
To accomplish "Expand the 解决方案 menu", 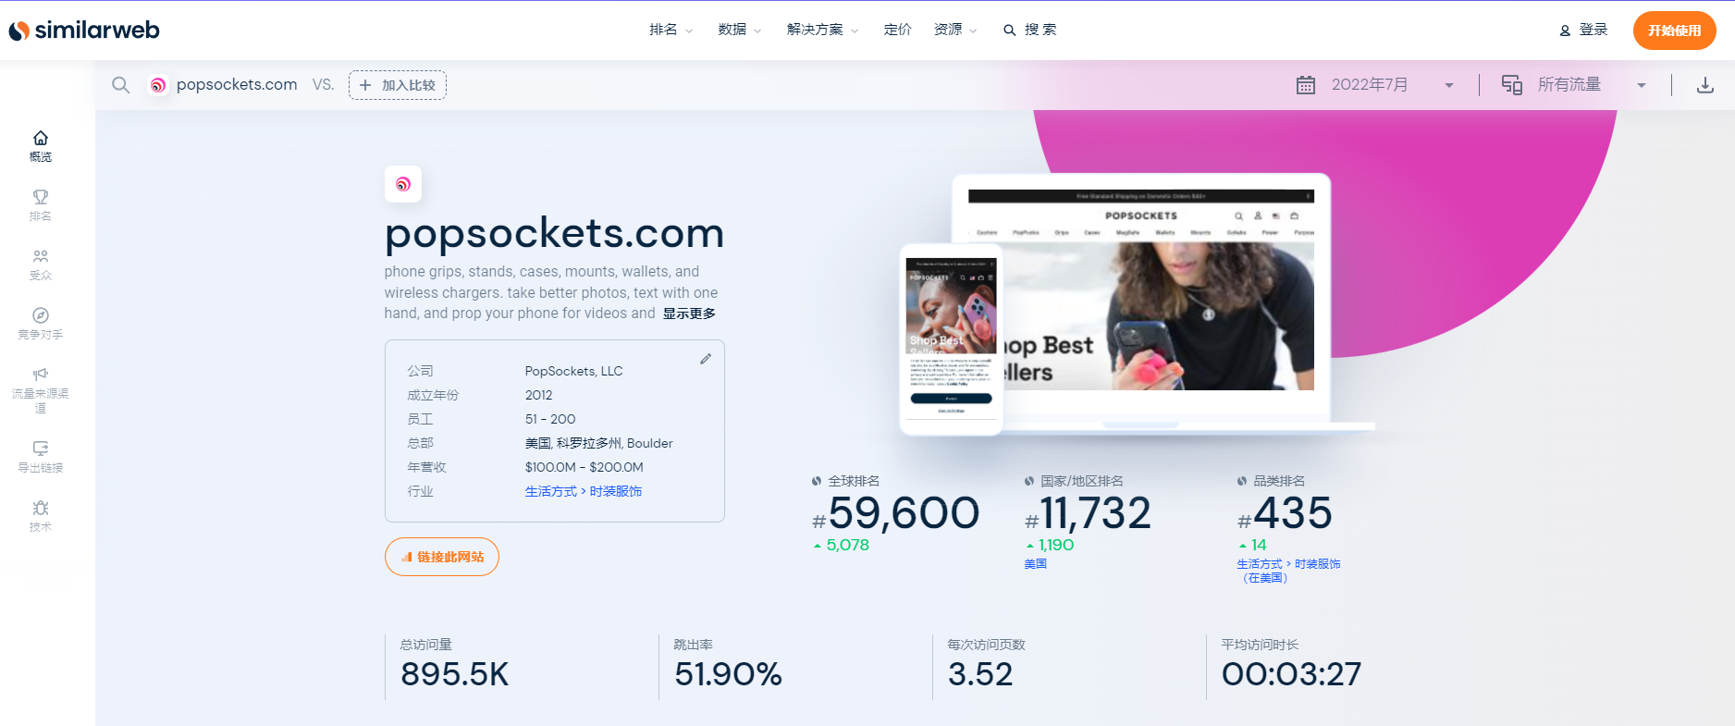I will pyautogui.click(x=822, y=30).
